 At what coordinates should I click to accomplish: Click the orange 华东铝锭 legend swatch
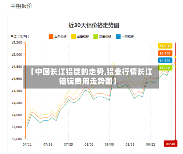(x=51, y=37)
